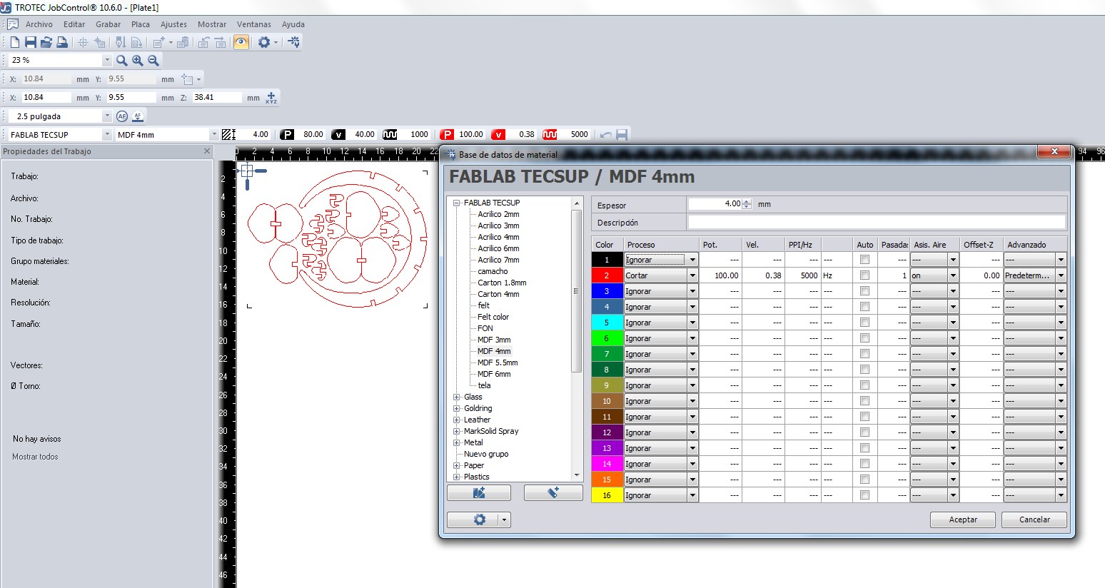1105x588 pixels.
Task: Click the red P cut power icon
Action: [x=447, y=134]
